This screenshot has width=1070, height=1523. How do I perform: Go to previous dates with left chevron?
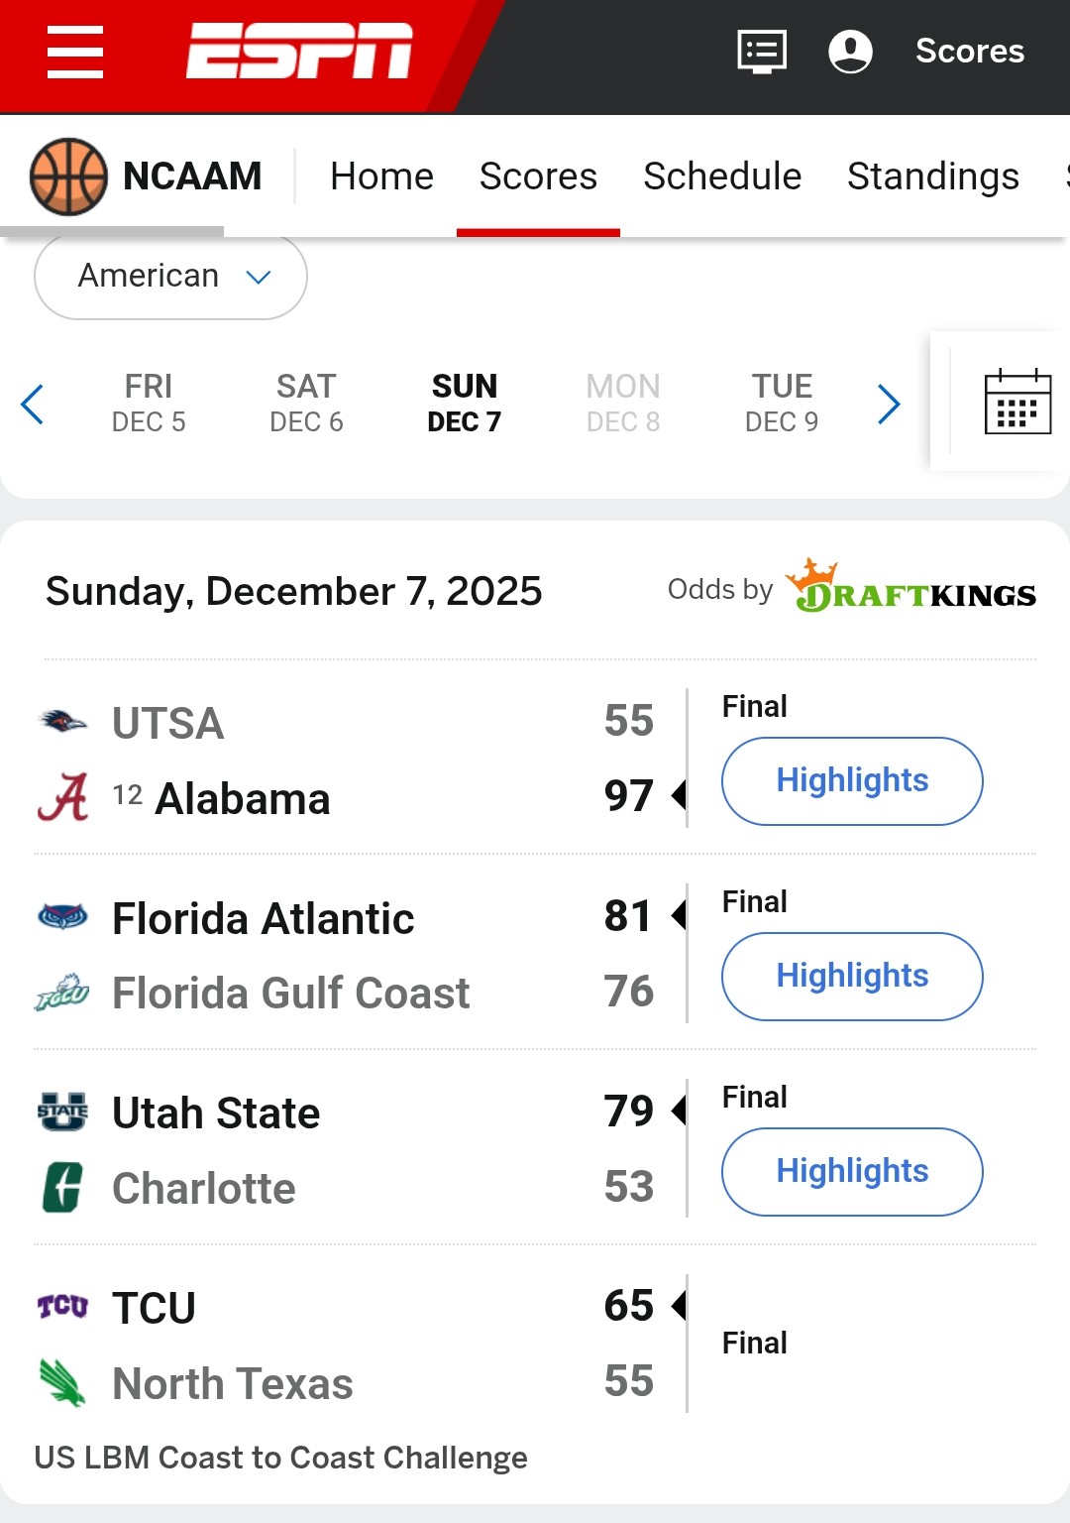tap(33, 404)
